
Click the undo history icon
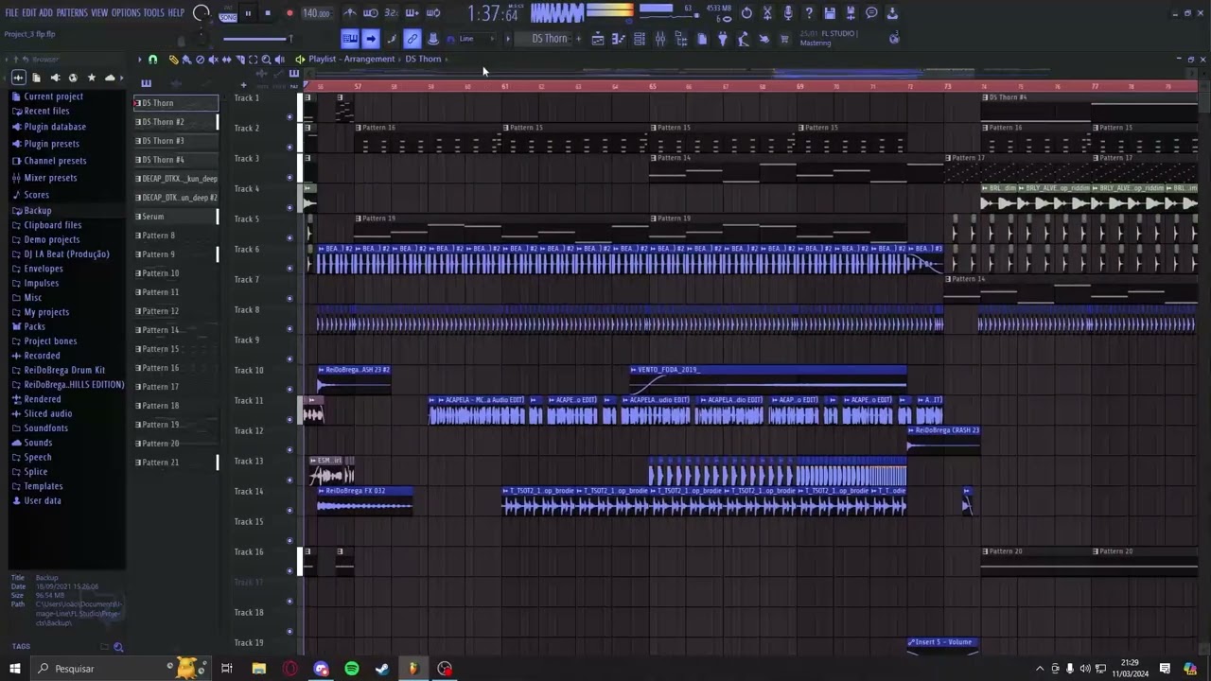[x=746, y=13]
